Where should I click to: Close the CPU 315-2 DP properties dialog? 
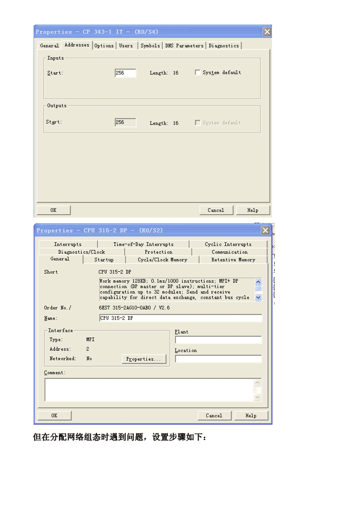(x=265, y=230)
